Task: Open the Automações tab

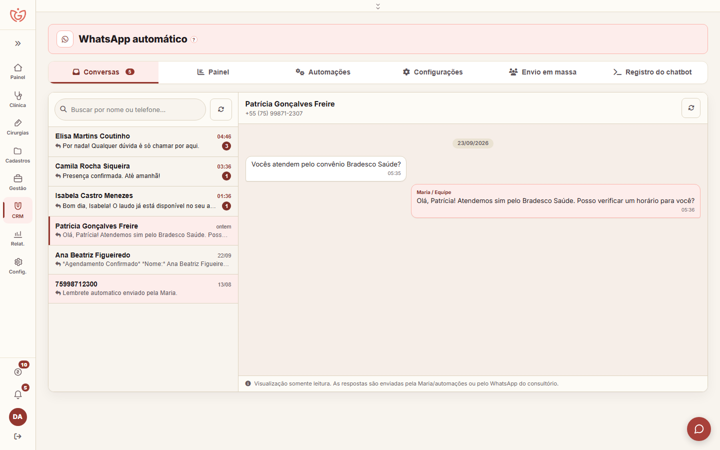Action: [x=323, y=72]
